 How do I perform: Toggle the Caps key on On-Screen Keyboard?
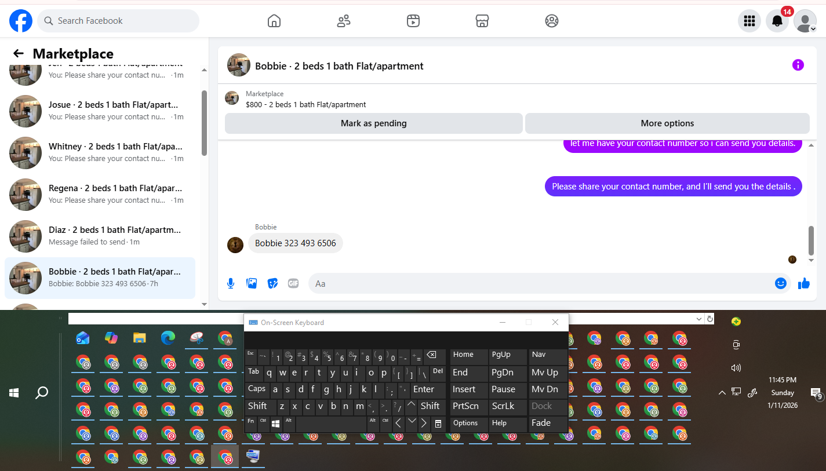[x=257, y=389]
